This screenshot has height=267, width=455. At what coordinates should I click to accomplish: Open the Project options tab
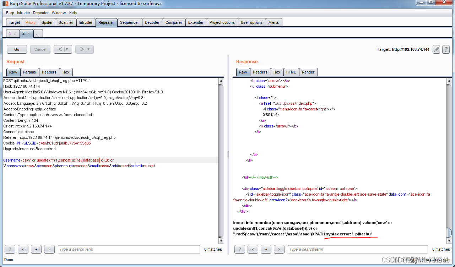222,22
